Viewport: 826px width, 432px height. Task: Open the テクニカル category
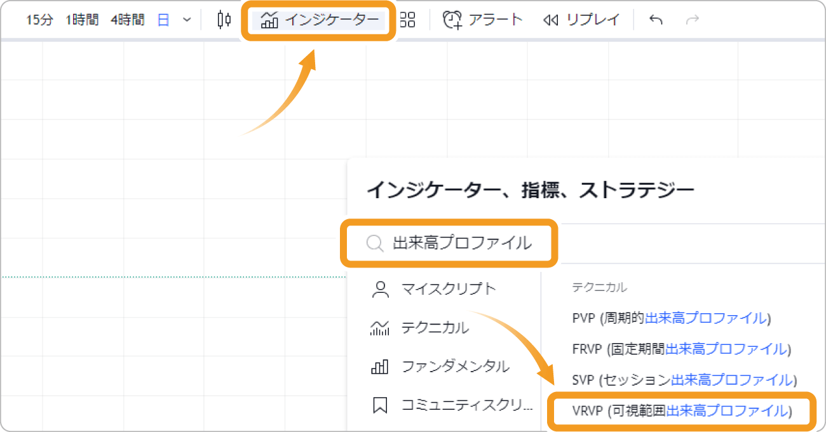[x=419, y=328]
